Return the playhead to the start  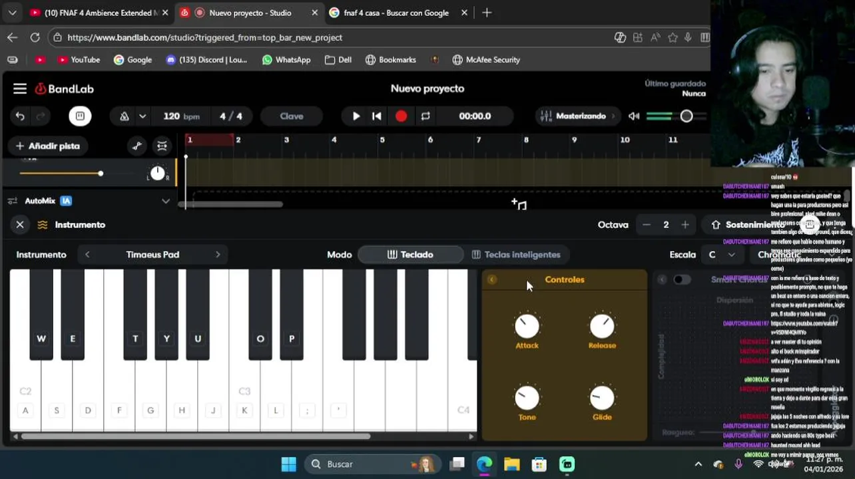(x=376, y=116)
